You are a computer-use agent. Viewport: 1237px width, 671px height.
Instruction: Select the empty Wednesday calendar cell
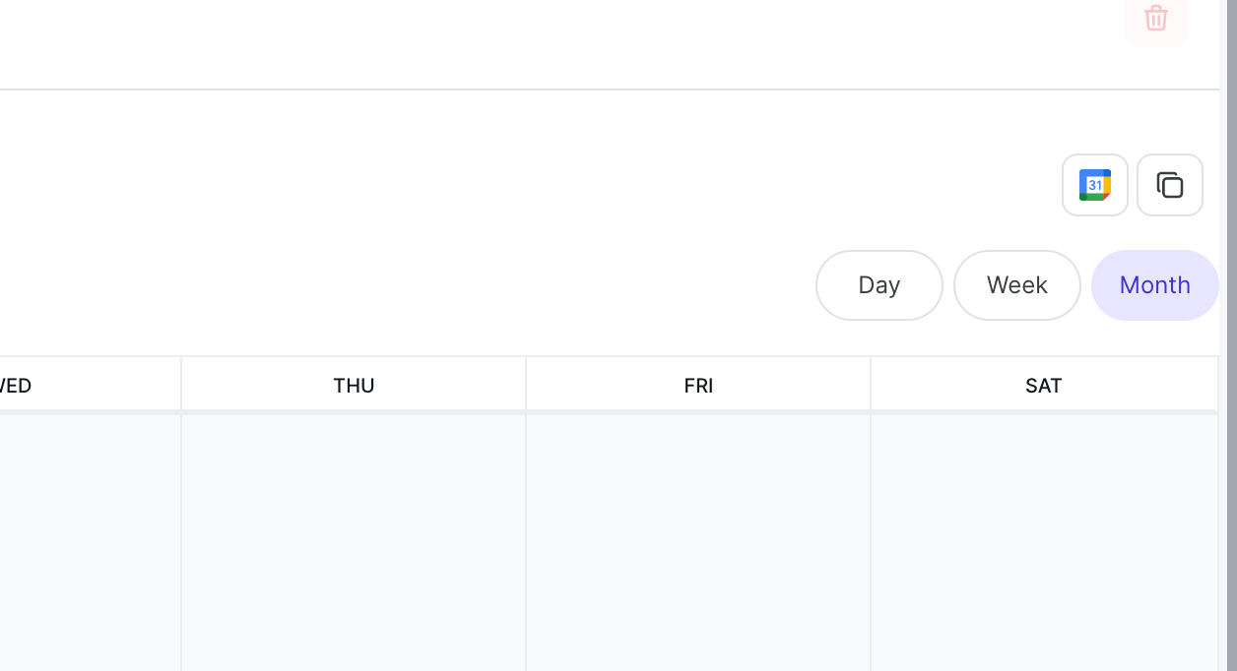90,543
